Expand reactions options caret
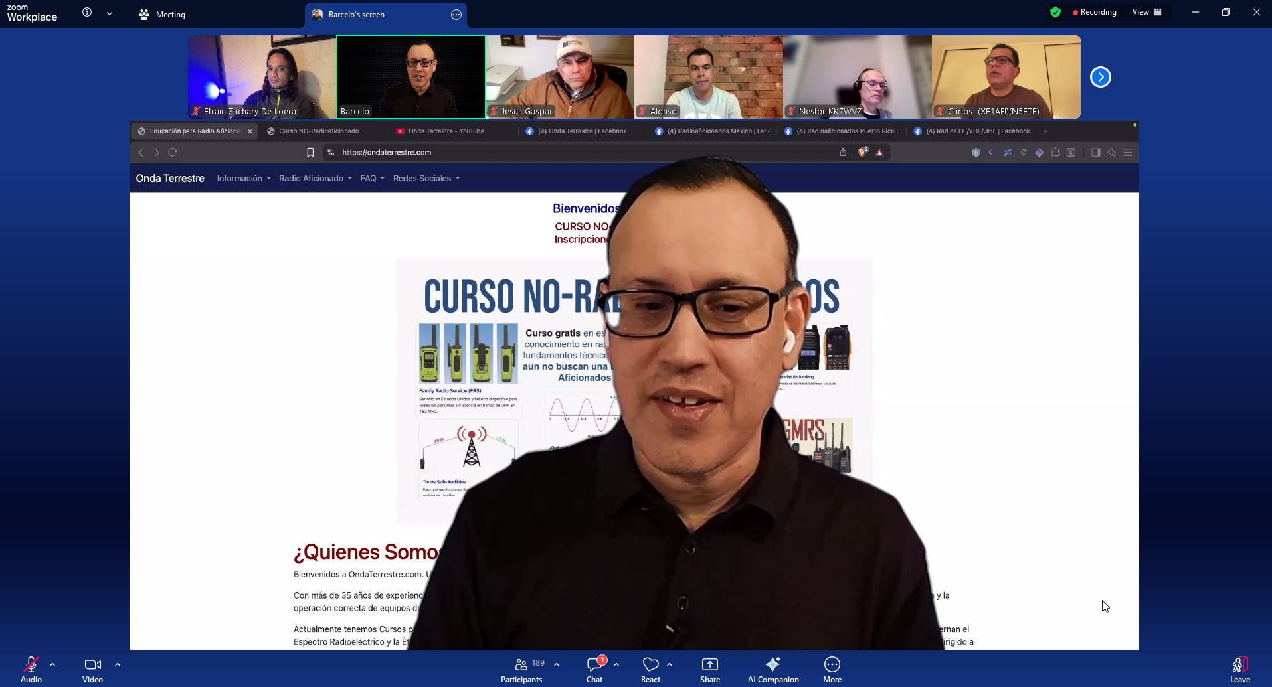The width and height of the screenshot is (1272, 687). pyautogui.click(x=670, y=664)
